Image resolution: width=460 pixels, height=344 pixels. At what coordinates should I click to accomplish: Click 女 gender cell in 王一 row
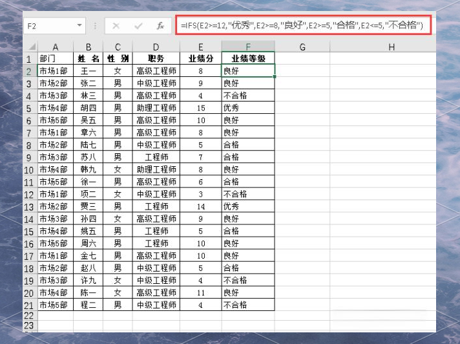click(118, 70)
